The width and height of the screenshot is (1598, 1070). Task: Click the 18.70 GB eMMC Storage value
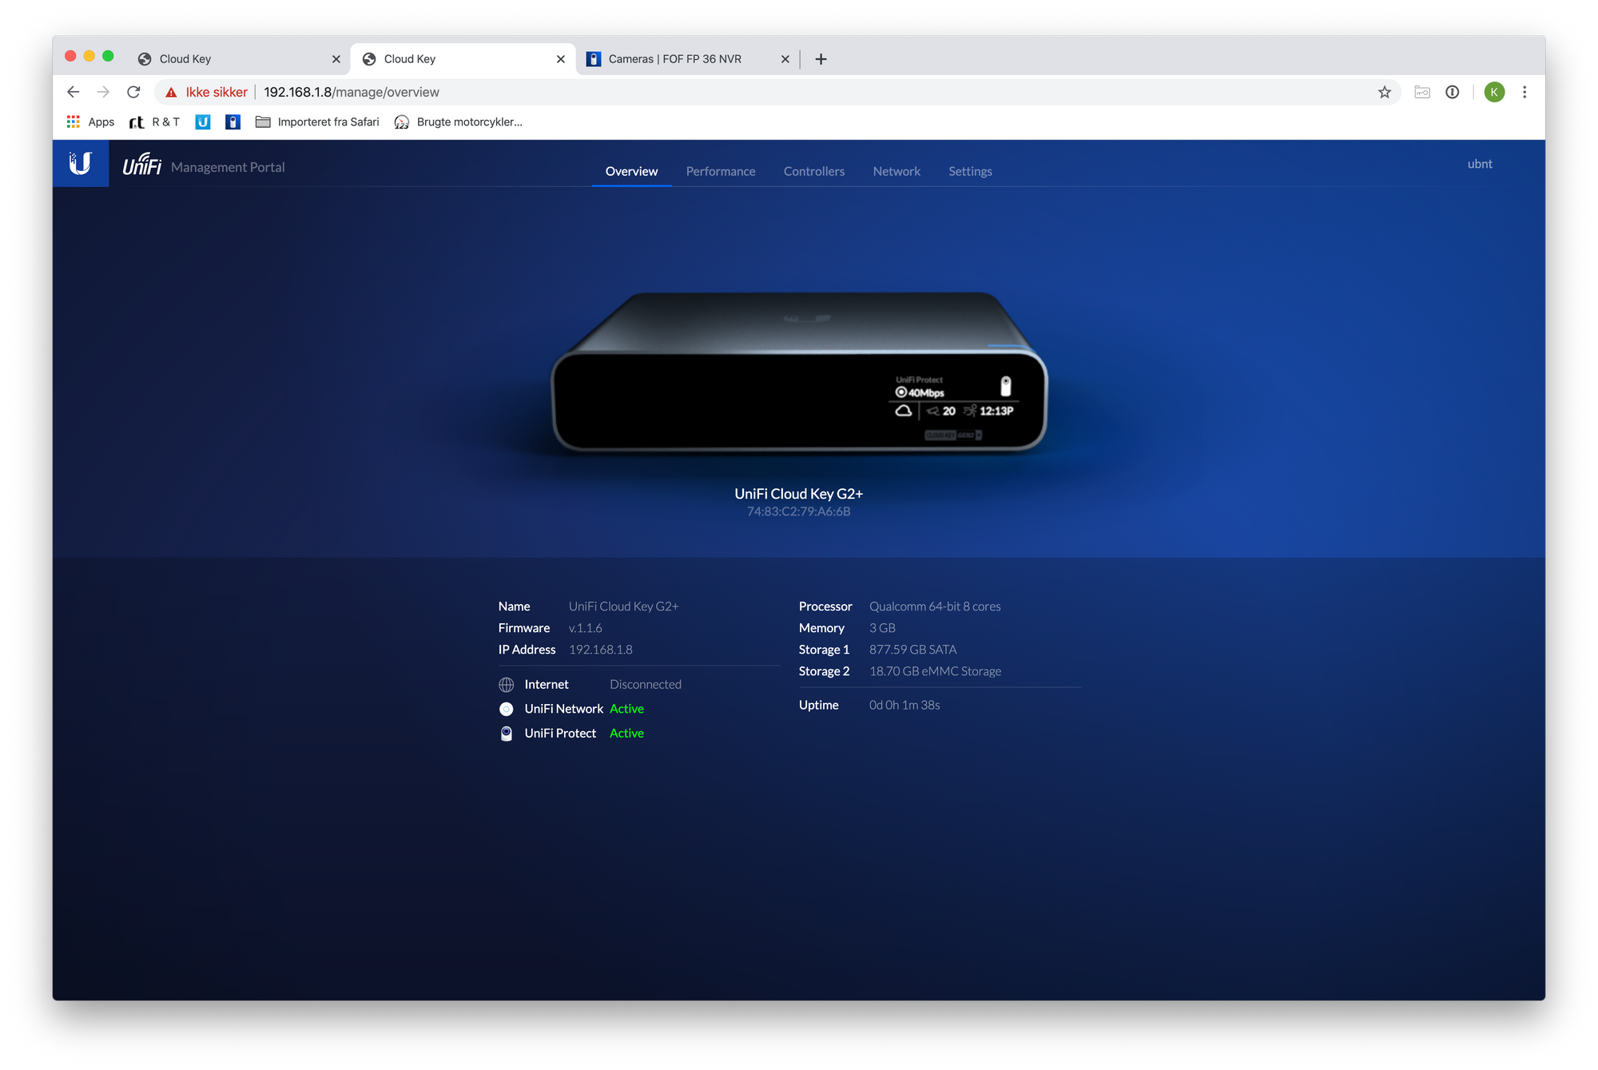tap(935, 671)
